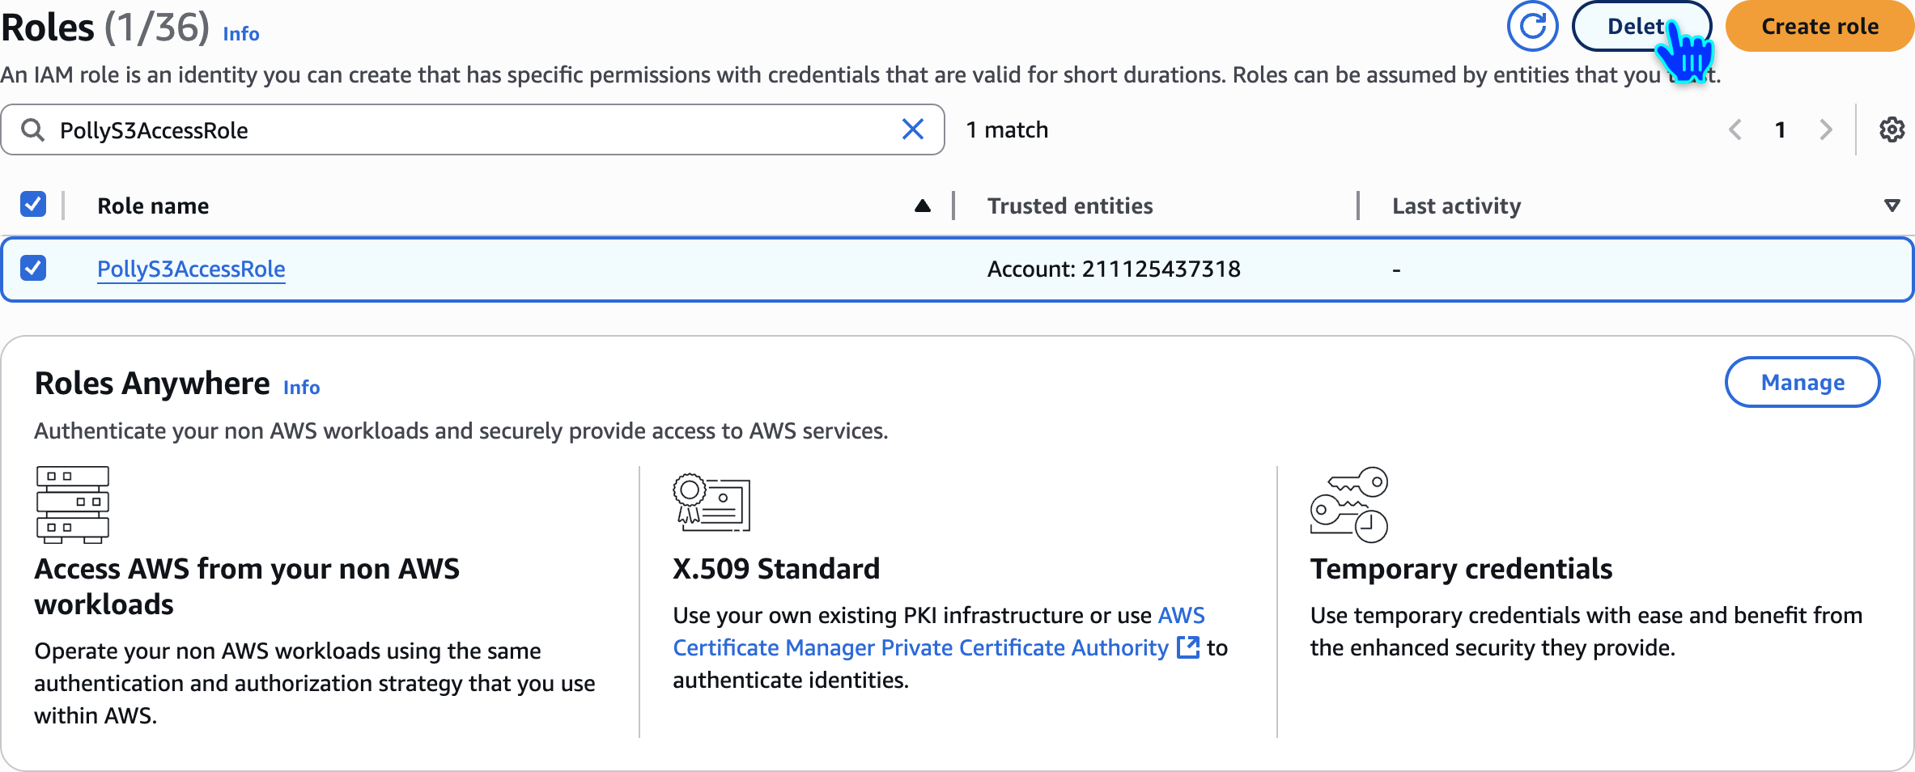Uncheck the PollyS3AccessRole row checkbox

point(33,268)
